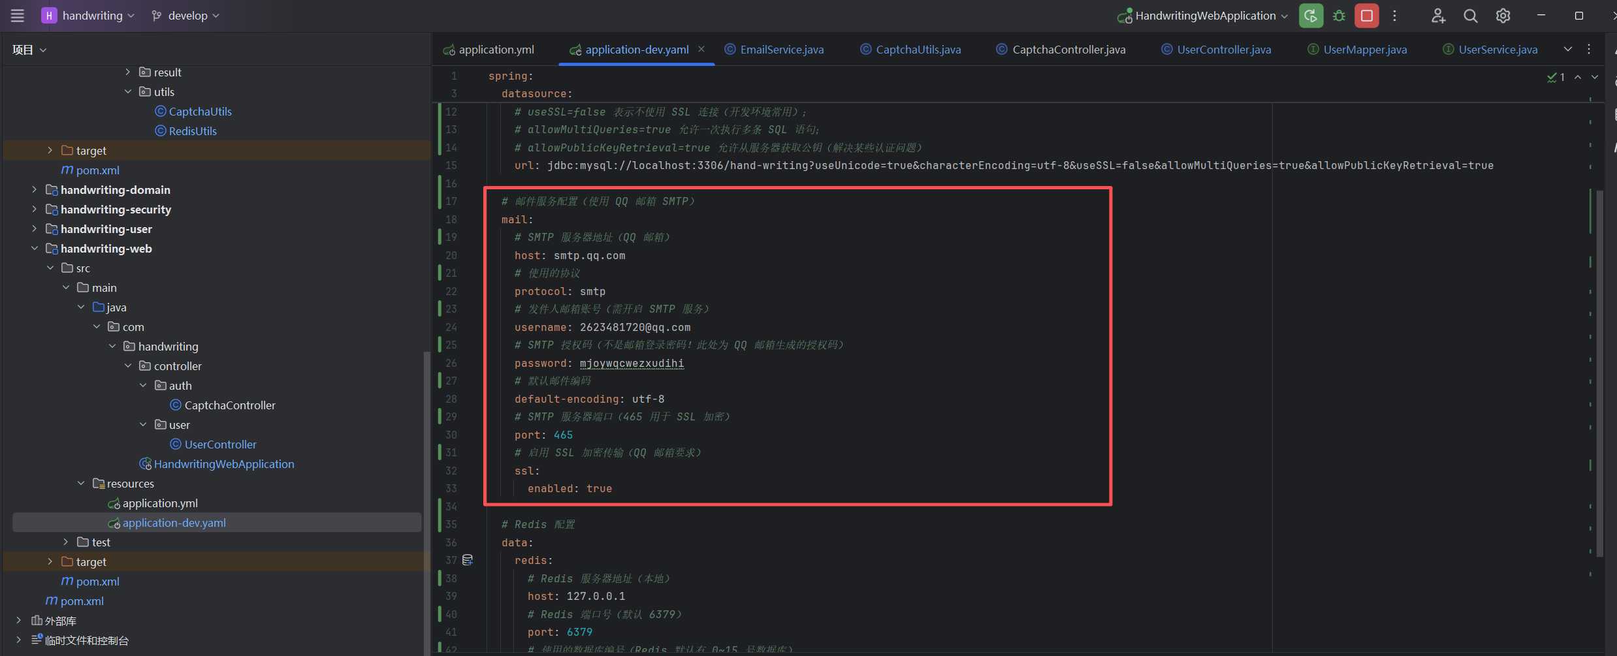Collapse the com package
Viewport: 1617px width, 656px height.
[x=97, y=326]
